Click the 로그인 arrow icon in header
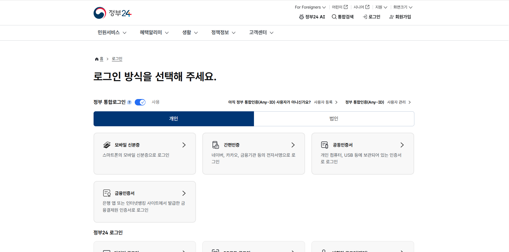This screenshot has height=252, width=509. [x=365, y=17]
